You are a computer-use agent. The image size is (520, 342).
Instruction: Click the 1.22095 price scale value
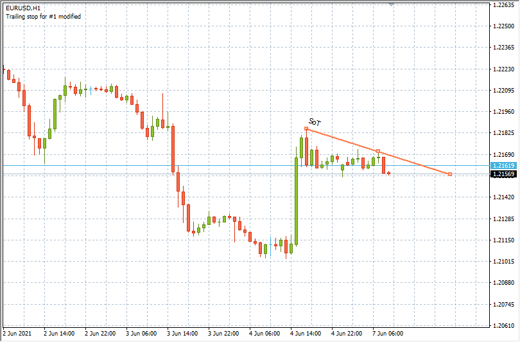click(504, 91)
